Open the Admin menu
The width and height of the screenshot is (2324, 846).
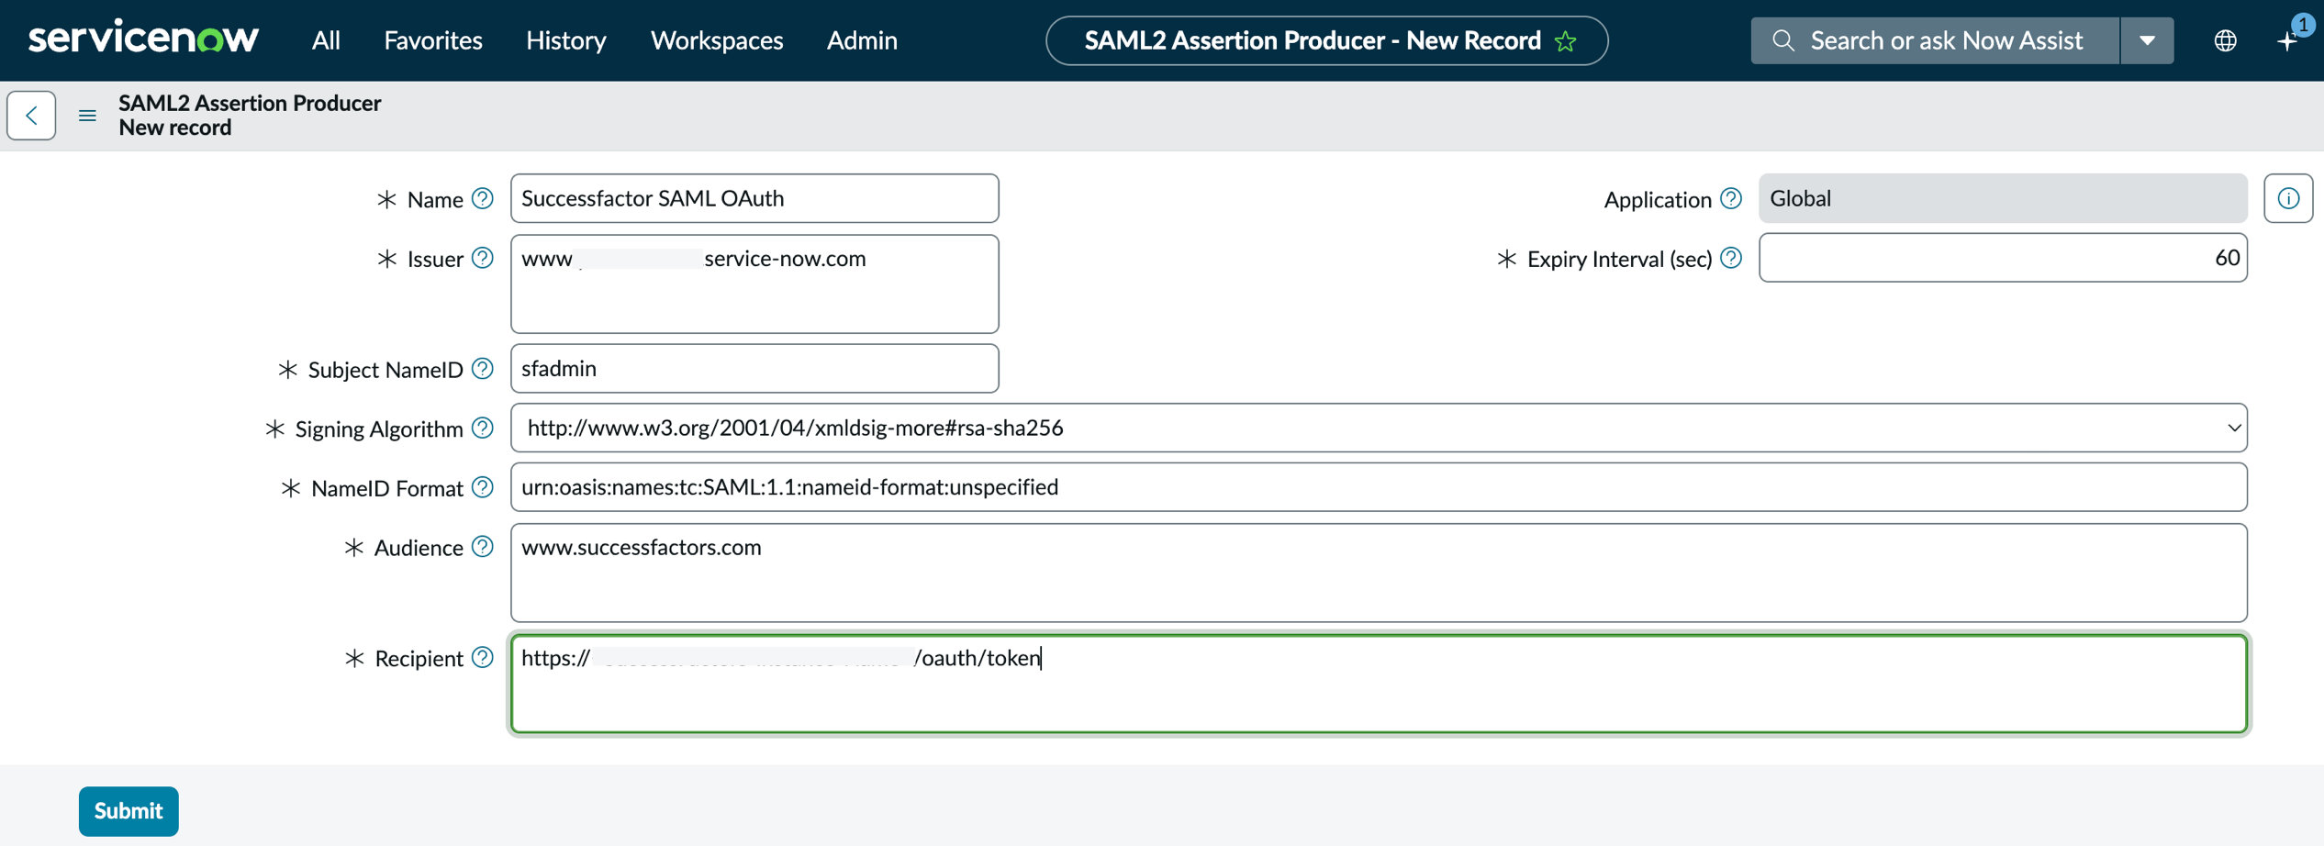862,40
